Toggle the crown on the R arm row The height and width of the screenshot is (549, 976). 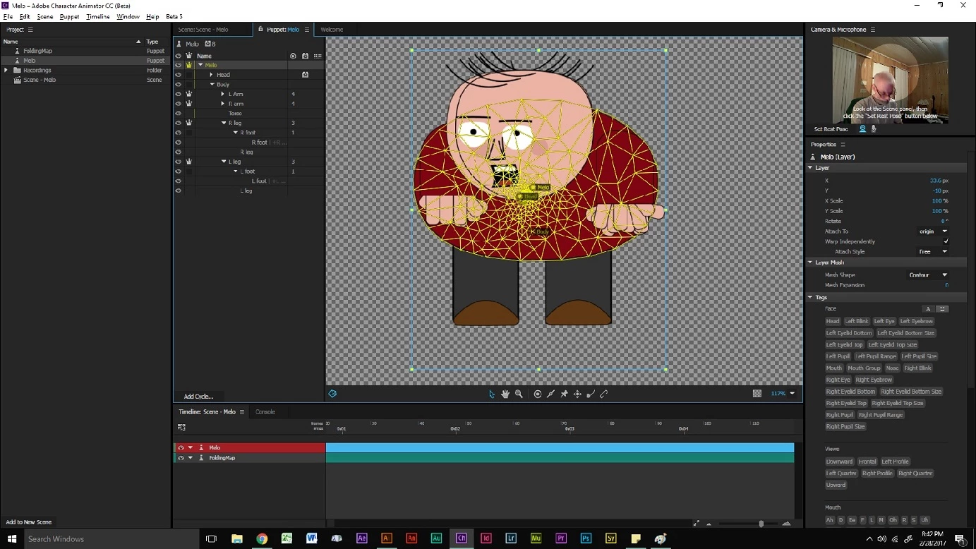coord(189,104)
